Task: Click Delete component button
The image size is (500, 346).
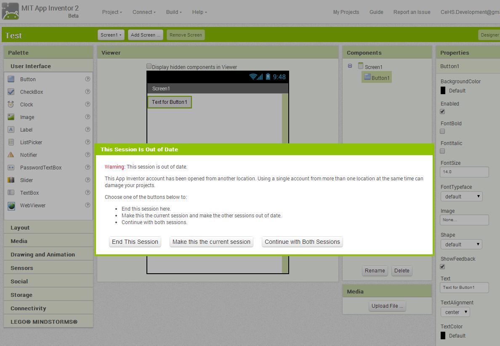Action: tap(402, 270)
